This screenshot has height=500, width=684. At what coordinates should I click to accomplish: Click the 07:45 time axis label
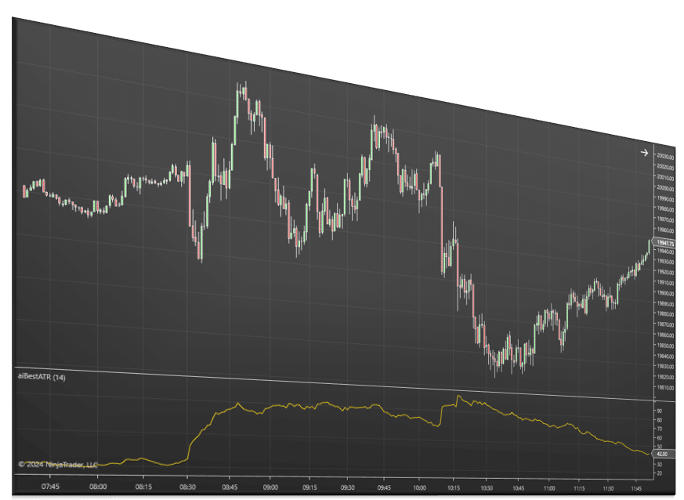(51, 486)
